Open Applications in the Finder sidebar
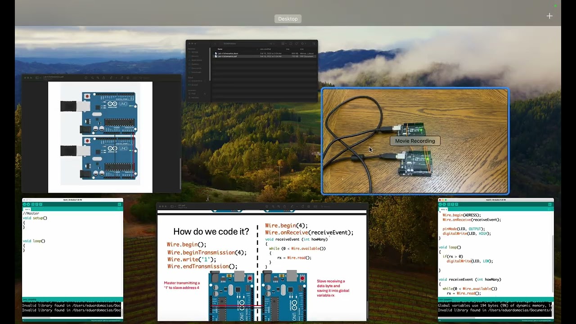Screen dimensions: 576x324 click(197, 60)
